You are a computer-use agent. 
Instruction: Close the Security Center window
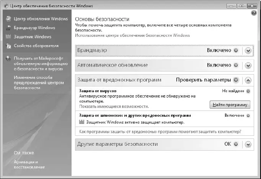tap(252, 6)
